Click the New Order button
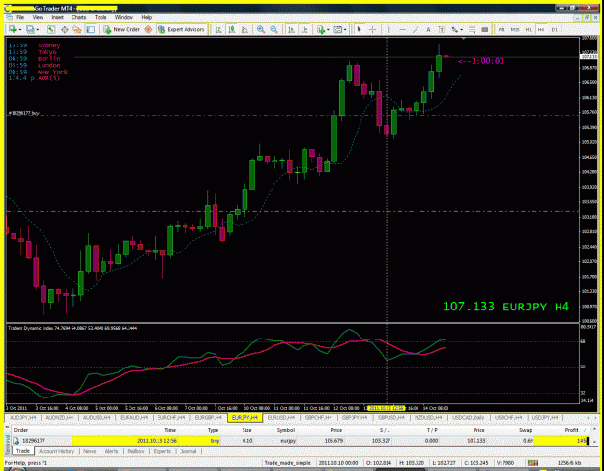 pyautogui.click(x=122, y=29)
